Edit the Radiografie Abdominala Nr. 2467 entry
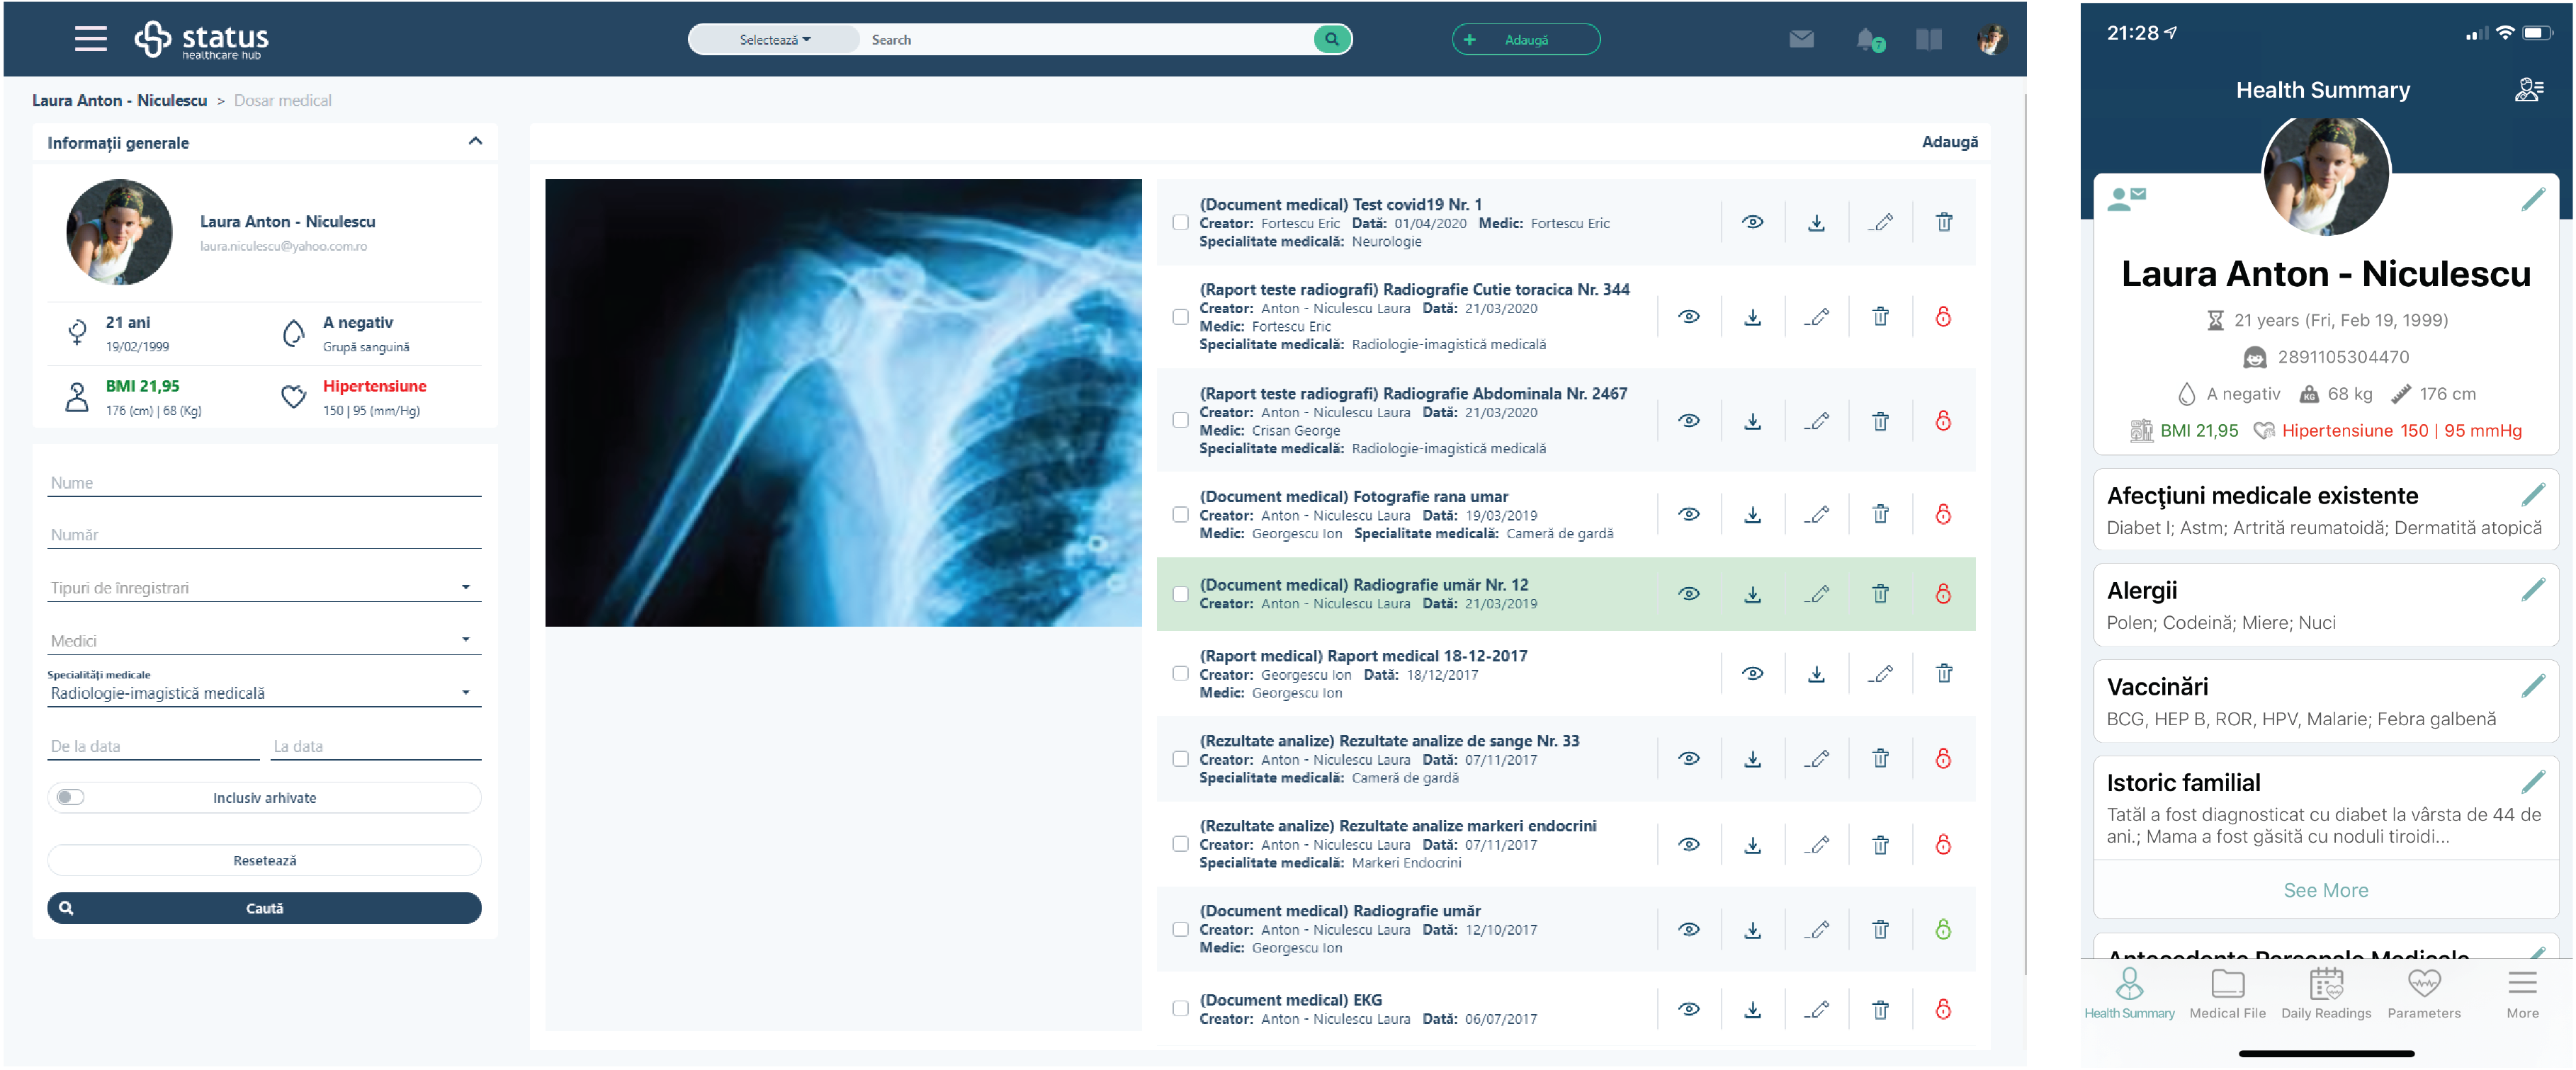 [x=1817, y=421]
